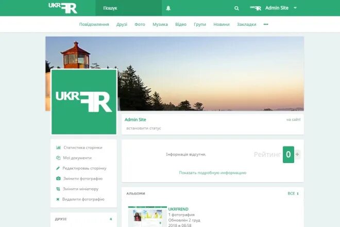This screenshot has width=340, height=227.
Task: Open Повідомлення menu item
Action: tap(94, 24)
